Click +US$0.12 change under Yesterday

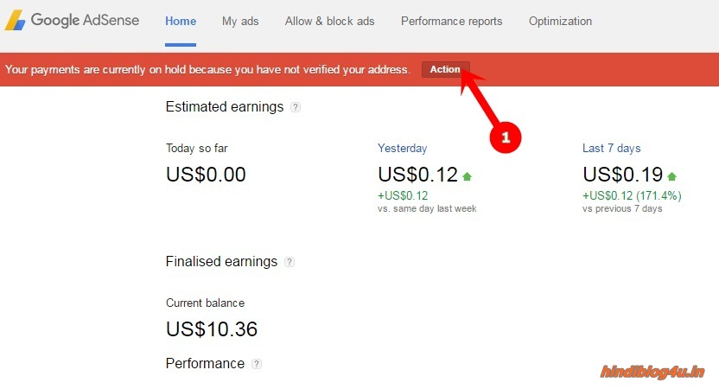[x=403, y=196]
